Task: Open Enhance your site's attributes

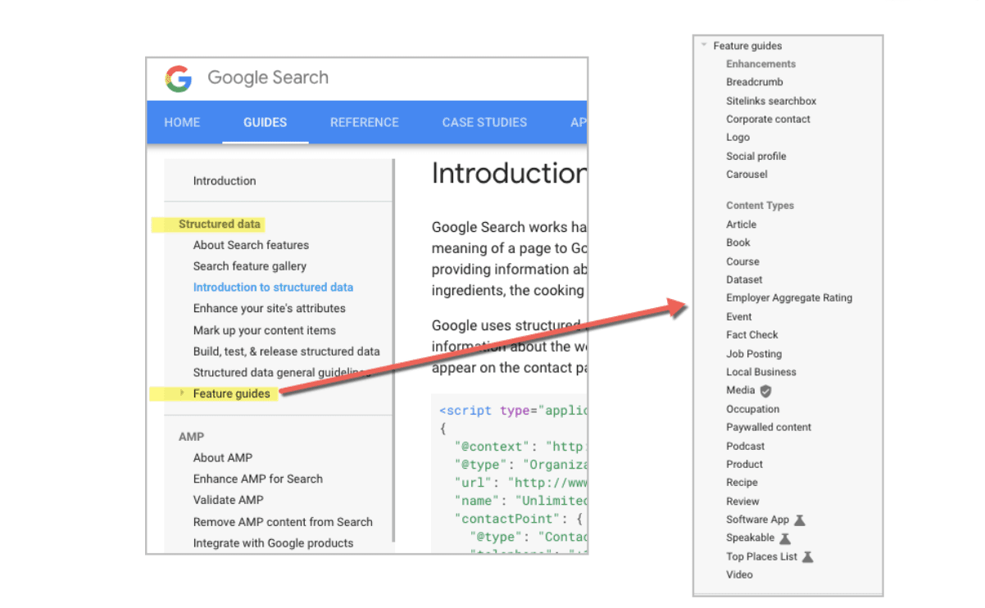Action: pyautogui.click(x=270, y=309)
